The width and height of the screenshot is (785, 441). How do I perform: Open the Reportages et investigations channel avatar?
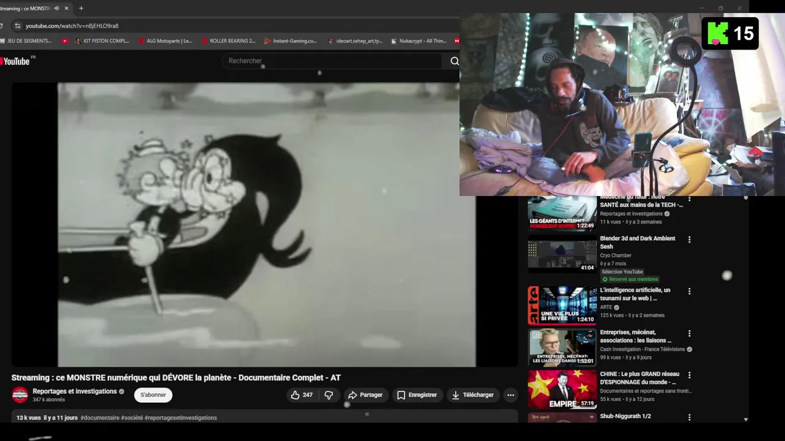pos(20,395)
